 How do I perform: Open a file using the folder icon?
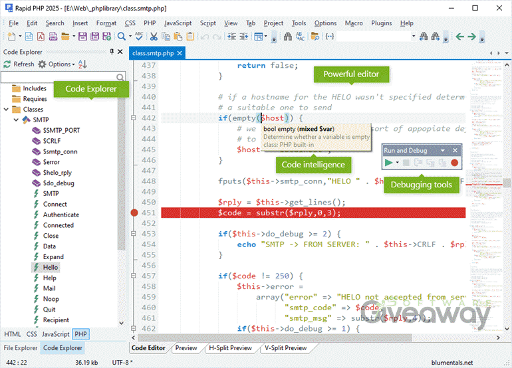click(65, 37)
